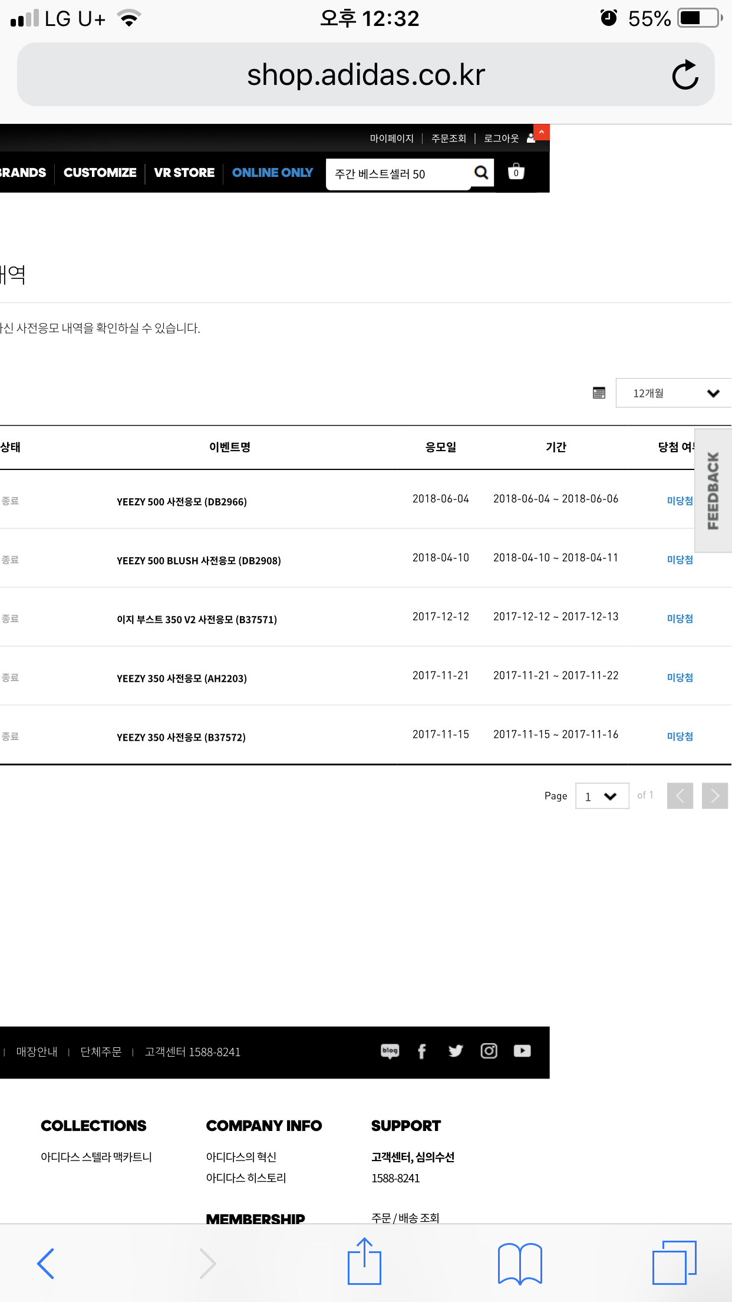Image resolution: width=732 pixels, height=1302 pixels.
Task: Expand the 12개월 period dropdown
Action: [673, 393]
